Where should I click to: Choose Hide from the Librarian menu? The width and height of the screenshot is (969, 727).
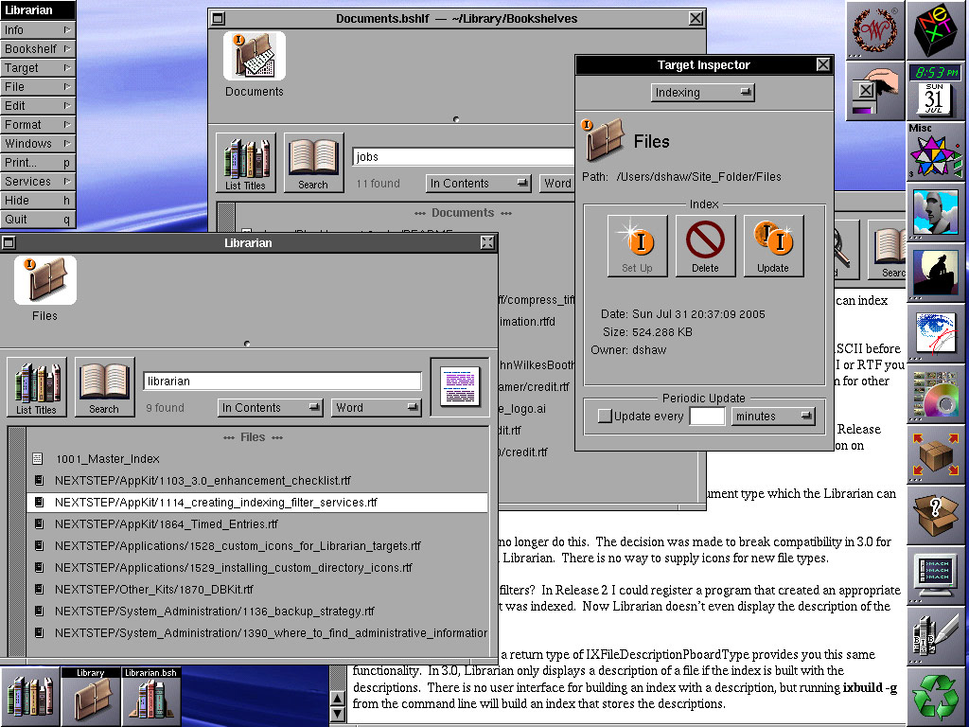point(38,201)
